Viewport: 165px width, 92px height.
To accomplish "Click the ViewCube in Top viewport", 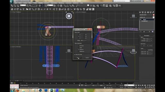I will click(x=69, y=16).
